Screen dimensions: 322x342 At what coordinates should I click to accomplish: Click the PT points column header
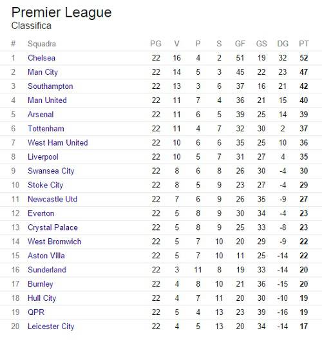click(x=304, y=44)
